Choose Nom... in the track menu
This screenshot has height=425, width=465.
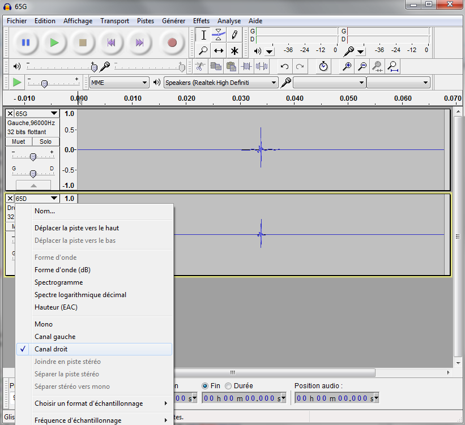(x=95, y=211)
